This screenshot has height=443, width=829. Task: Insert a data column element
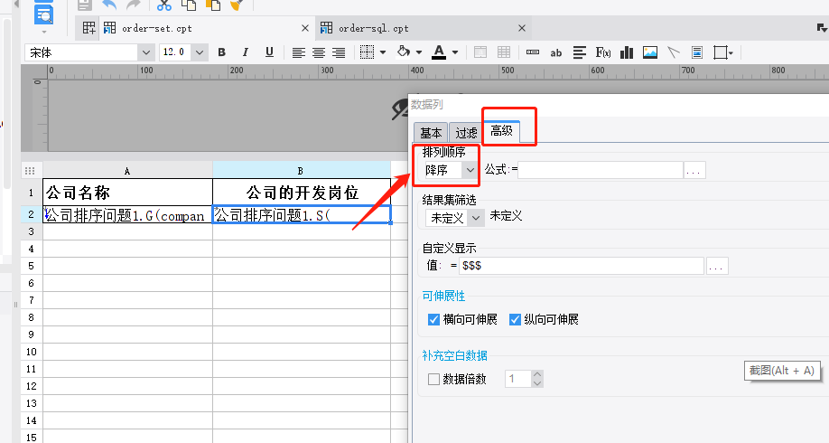(x=533, y=52)
